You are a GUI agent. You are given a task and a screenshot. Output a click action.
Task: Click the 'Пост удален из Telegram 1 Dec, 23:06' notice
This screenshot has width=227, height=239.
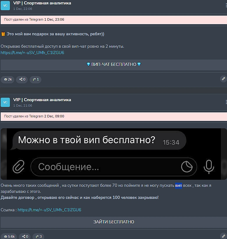pos(114,20)
